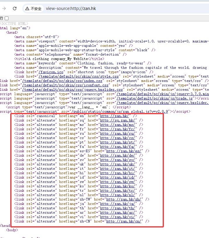209x238 pixels.
Task: Open the http://zan.hk/hi/ link
Action: click(118, 173)
